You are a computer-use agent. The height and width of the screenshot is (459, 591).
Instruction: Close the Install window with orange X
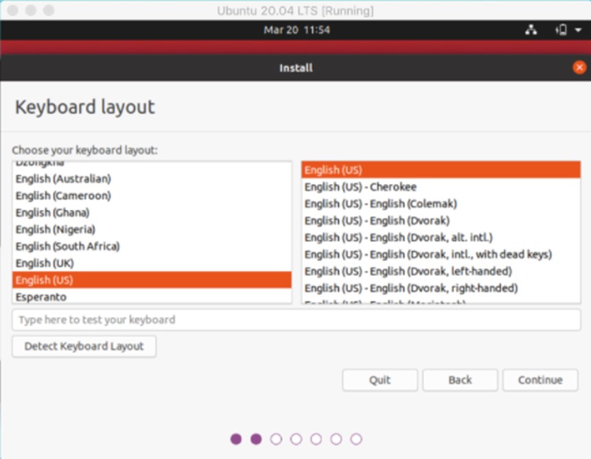[579, 67]
